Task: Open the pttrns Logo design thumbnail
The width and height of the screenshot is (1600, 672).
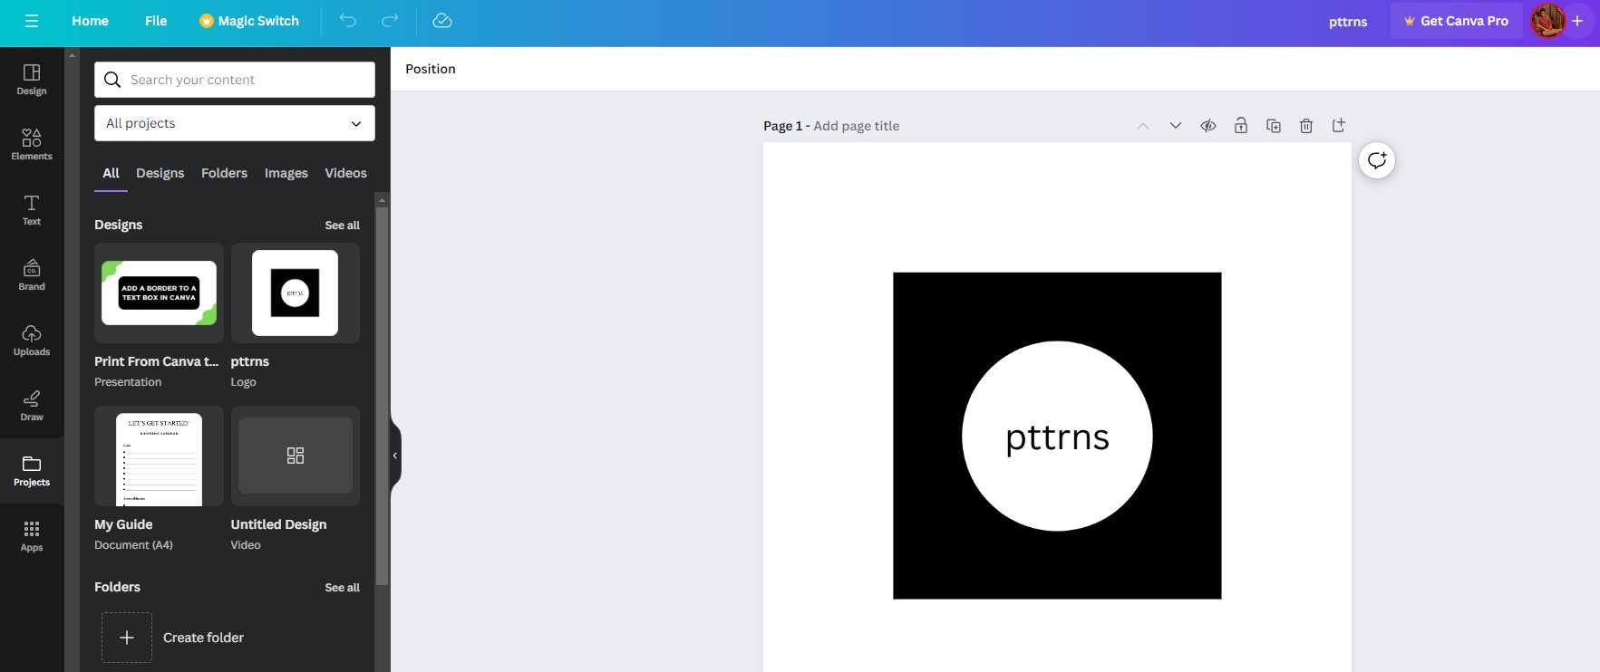Action: point(296,293)
